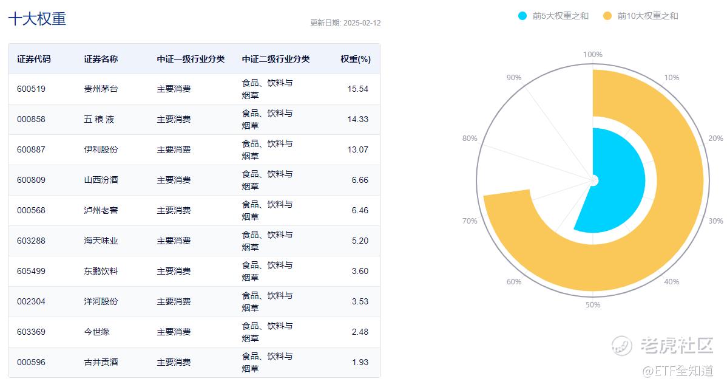Screen dimensions: 727x387
Task: Click 食品、饮料与烟草 in the 东鹏饮料 row
Action: click(267, 271)
